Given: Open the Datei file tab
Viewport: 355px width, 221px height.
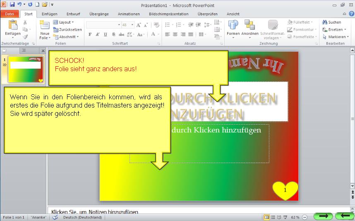Looking at the screenshot, I should pyautogui.click(x=10, y=14).
